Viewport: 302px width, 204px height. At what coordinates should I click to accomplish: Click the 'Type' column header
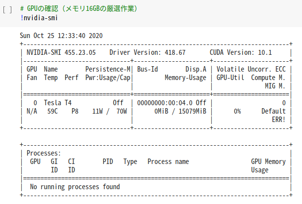click(130, 162)
